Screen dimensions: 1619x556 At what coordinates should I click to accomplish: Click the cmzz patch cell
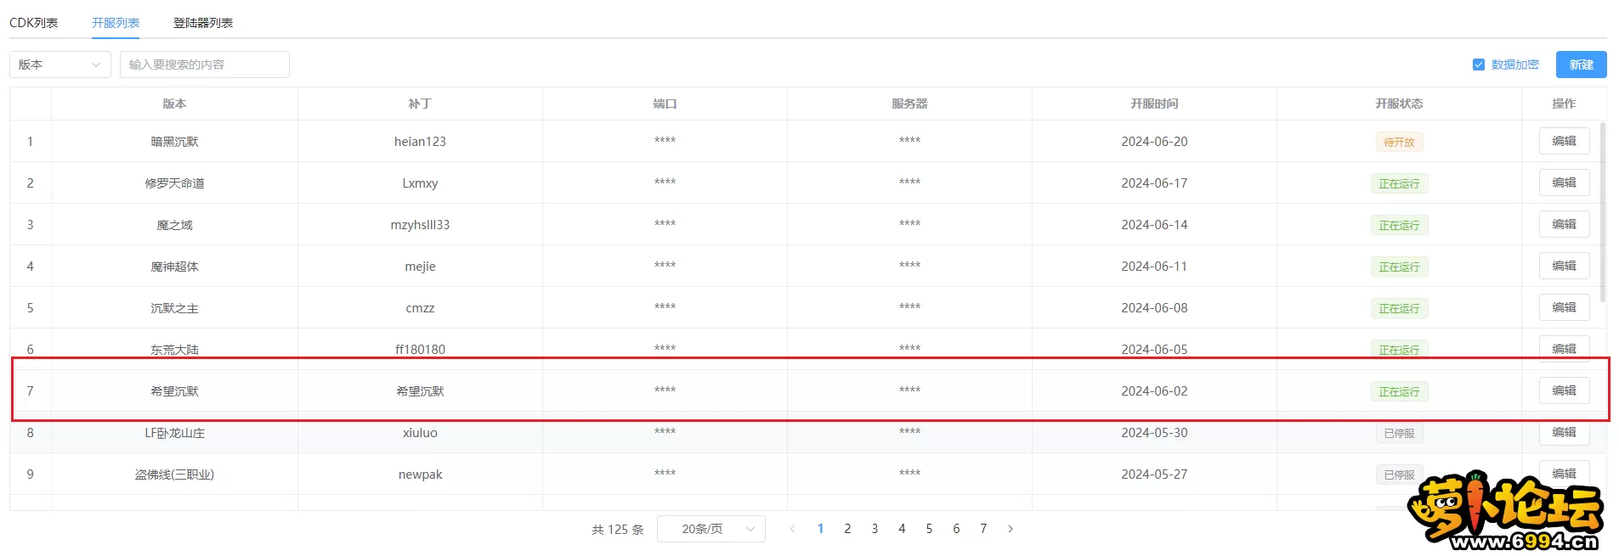click(x=420, y=308)
